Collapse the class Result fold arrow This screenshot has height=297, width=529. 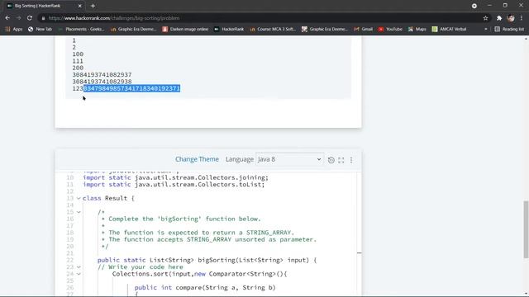pyautogui.click(x=79, y=198)
